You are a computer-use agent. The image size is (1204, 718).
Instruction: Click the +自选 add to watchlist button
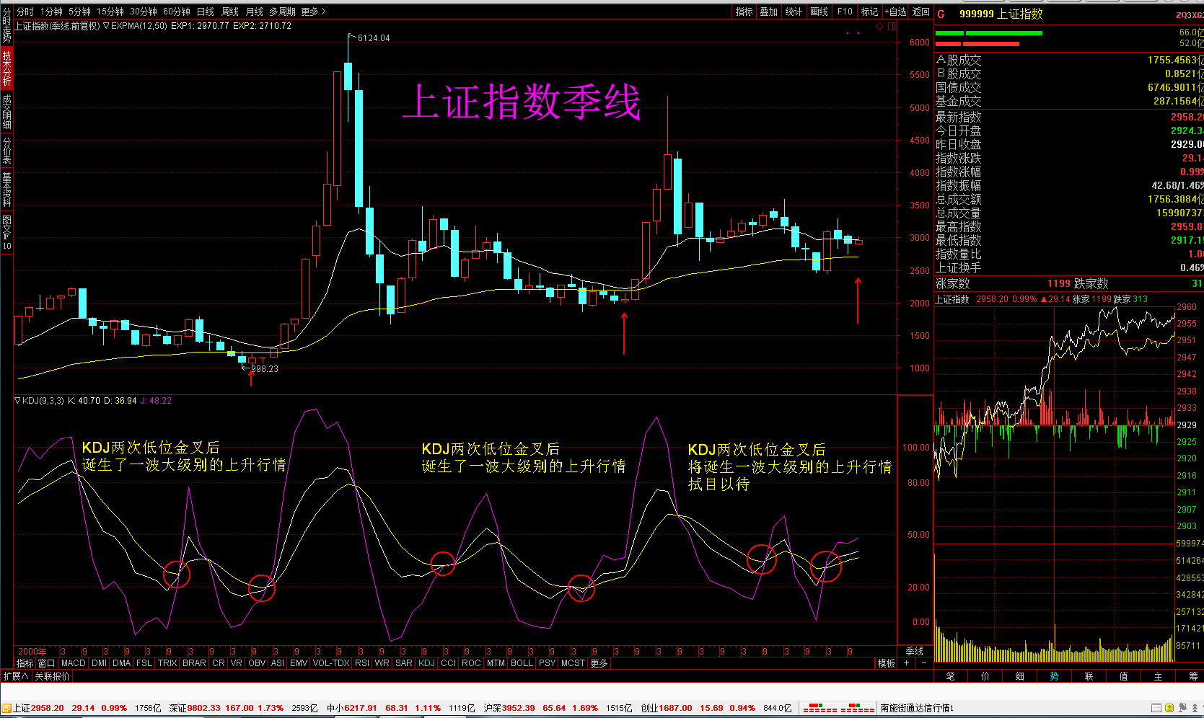895,12
